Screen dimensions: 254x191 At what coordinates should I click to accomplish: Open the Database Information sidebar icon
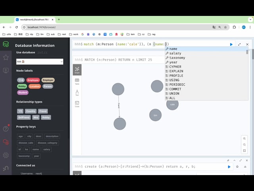(6, 44)
